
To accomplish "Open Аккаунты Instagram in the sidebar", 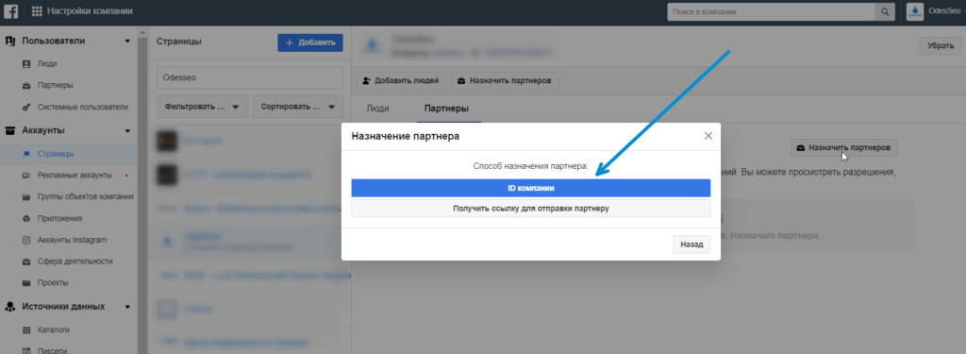I will pos(72,240).
